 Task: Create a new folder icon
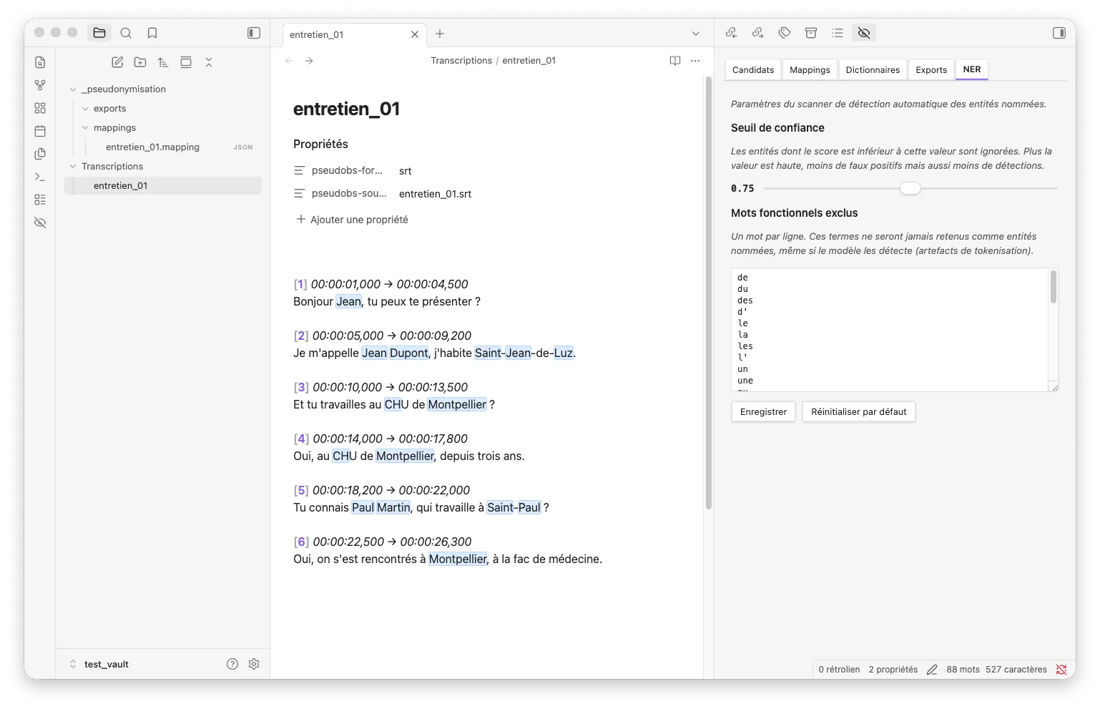(x=140, y=62)
